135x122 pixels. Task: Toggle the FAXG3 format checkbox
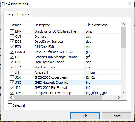coord(12,52)
